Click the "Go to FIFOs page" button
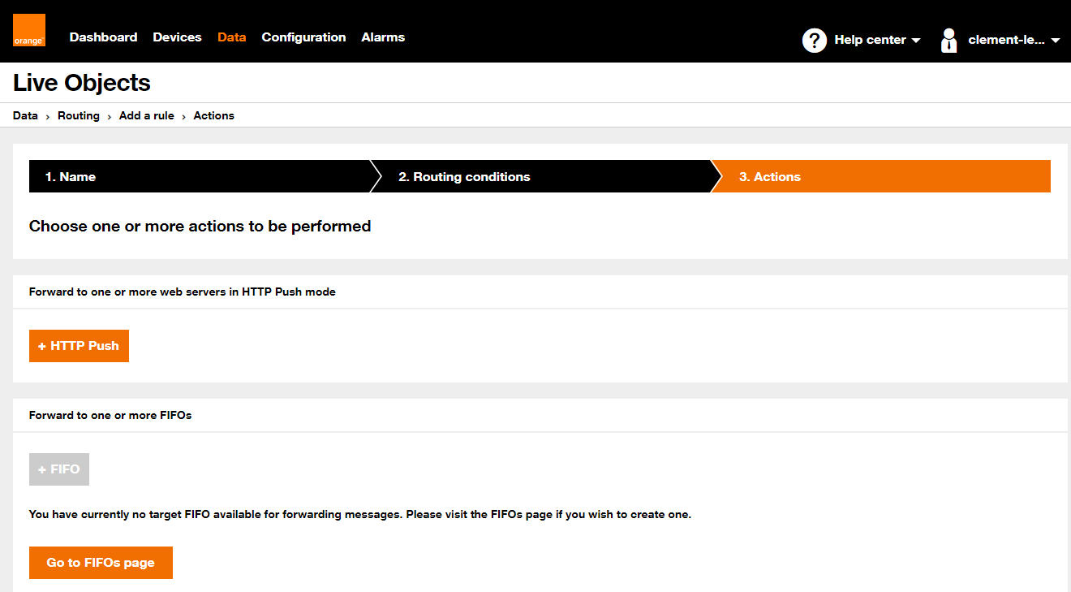 coord(101,562)
